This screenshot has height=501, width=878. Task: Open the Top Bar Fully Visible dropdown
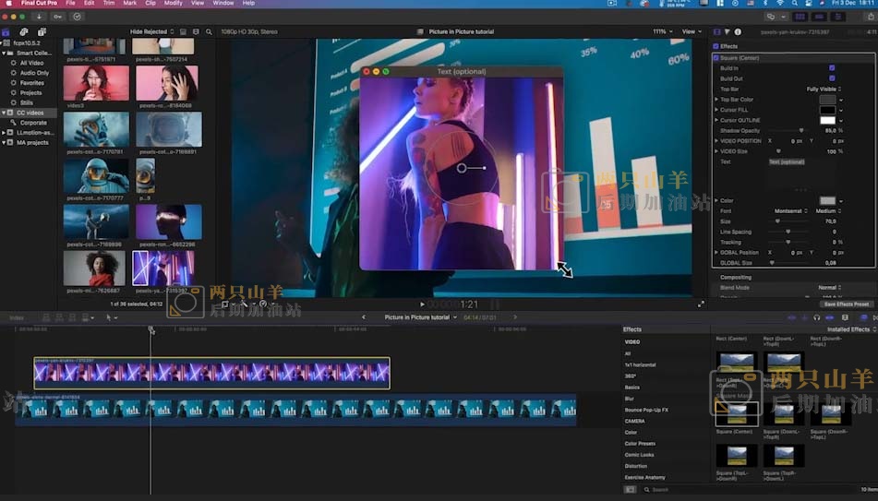coord(823,89)
